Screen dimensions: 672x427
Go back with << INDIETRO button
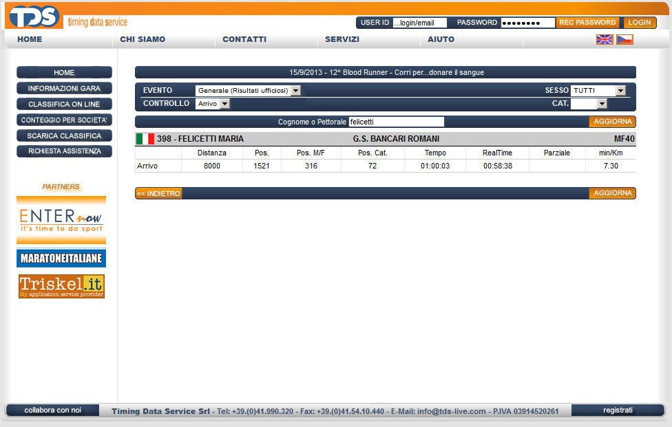[x=158, y=194]
